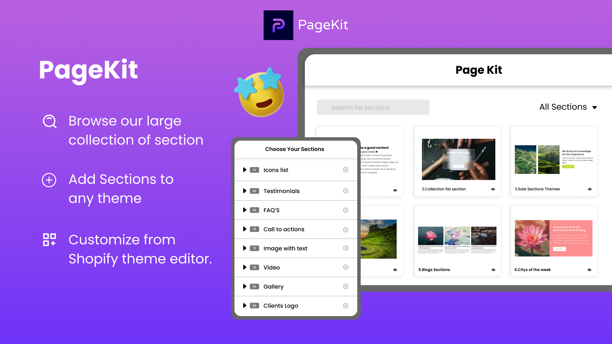The height and width of the screenshot is (344, 612).
Task: Click the 5.Blogs Sections title
Action: tap(434, 270)
